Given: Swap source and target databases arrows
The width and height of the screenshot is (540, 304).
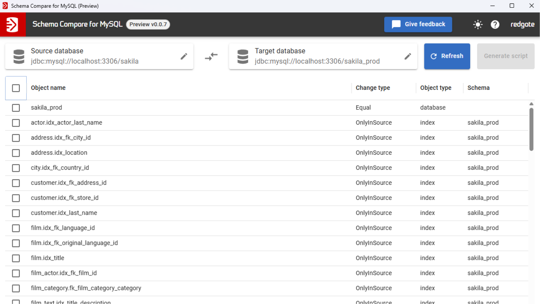Looking at the screenshot, I should (x=211, y=56).
